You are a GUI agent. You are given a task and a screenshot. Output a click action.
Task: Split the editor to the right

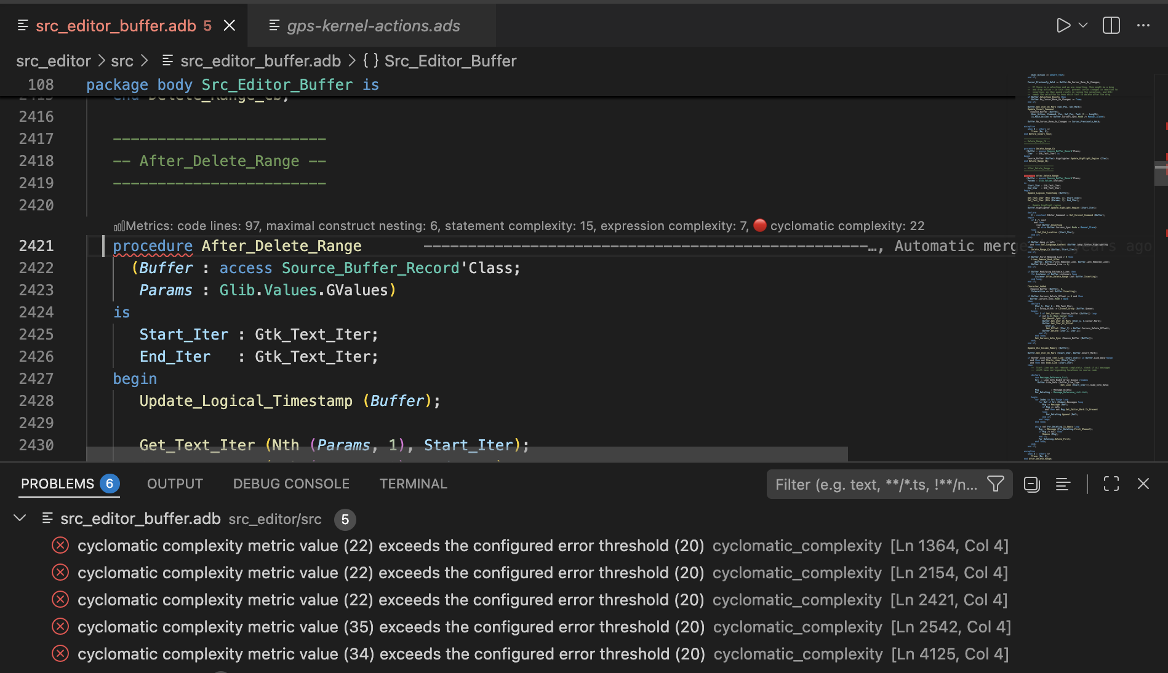(1111, 26)
